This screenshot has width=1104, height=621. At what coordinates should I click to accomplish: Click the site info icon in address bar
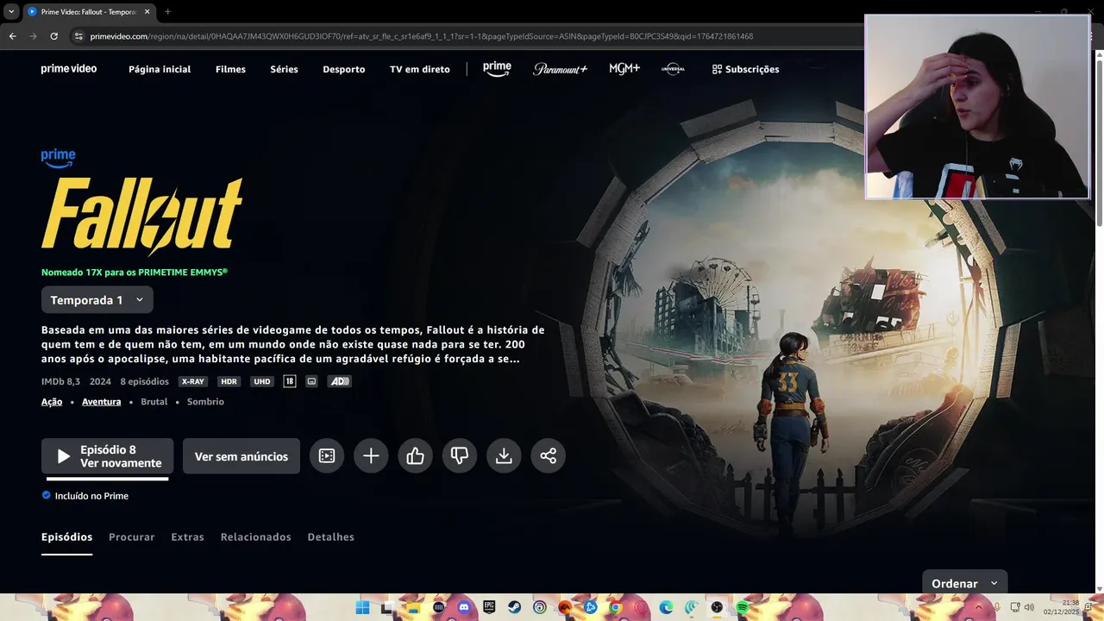(x=78, y=36)
